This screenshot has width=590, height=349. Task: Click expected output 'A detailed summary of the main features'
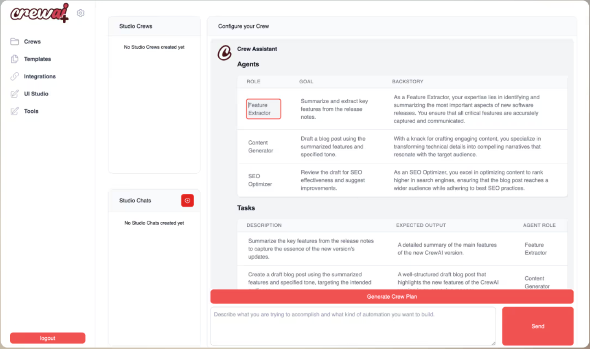447,249
